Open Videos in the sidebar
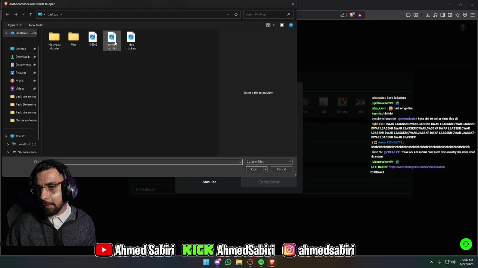The width and height of the screenshot is (478, 268). (x=20, y=89)
